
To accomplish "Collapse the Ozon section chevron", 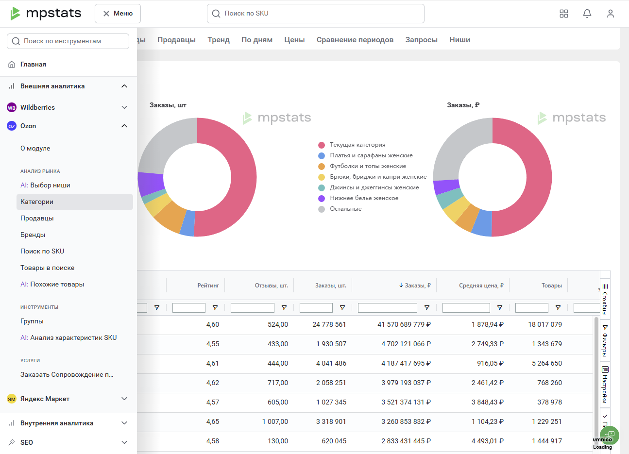I will 124,126.
